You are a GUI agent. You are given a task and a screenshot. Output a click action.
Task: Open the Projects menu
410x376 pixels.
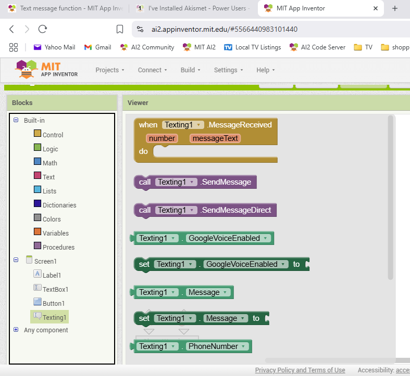click(x=109, y=70)
